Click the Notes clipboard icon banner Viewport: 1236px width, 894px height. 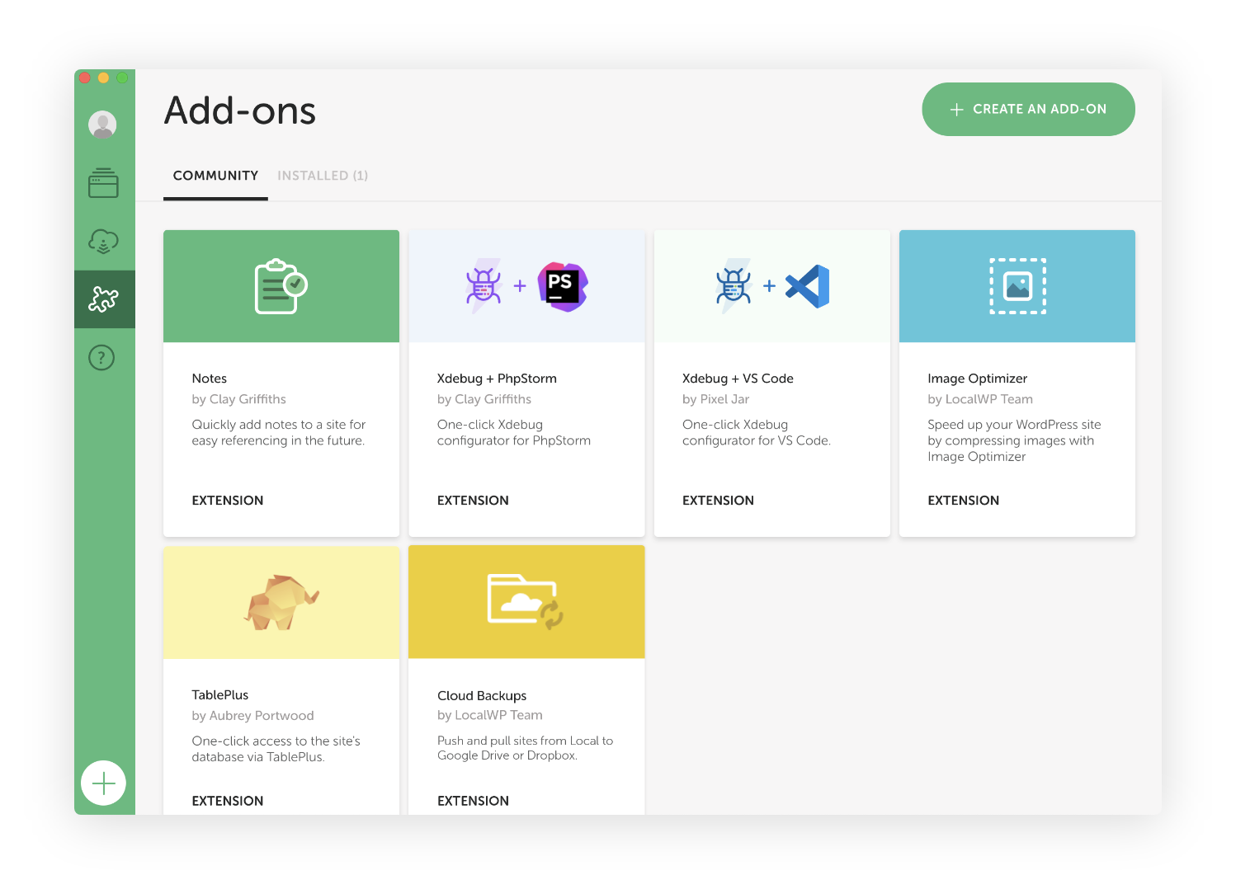click(281, 286)
